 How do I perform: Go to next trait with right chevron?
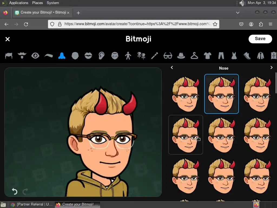tap(272, 67)
